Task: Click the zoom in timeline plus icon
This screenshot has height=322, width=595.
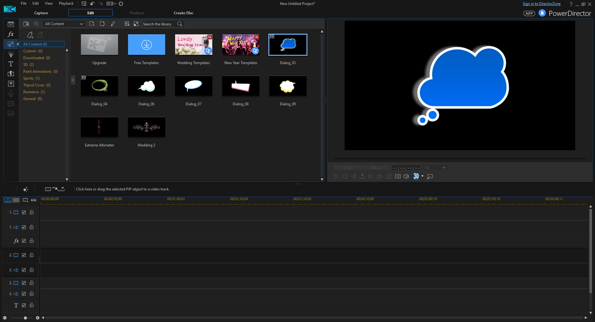Action: click(37, 318)
